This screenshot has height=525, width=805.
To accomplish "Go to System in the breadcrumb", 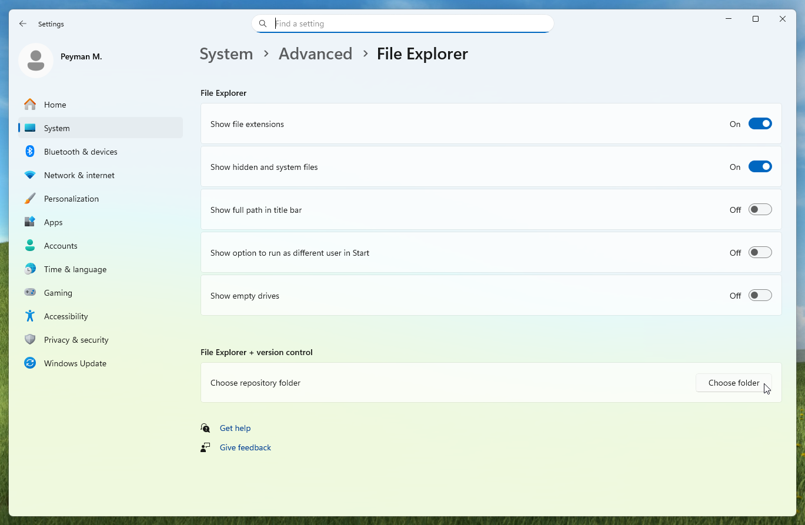I will [226, 54].
